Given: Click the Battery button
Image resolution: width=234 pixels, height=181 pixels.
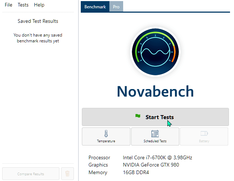Looking at the screenshot, I should click(204, 136).
